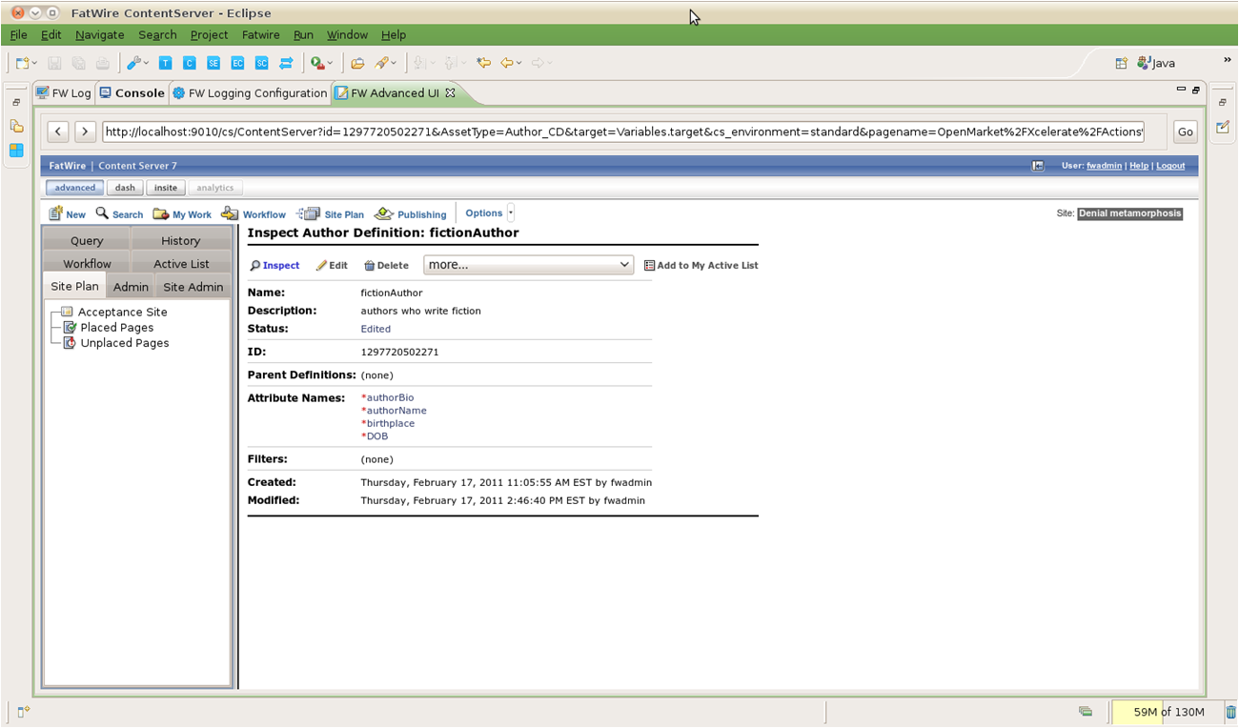Open the File menu

coord(18,35)
